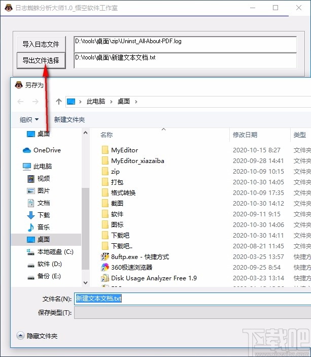Click navigation pane scroll down arrow
Image resolution: width=311 pixels, height=357 pixels.
point(86,283)
